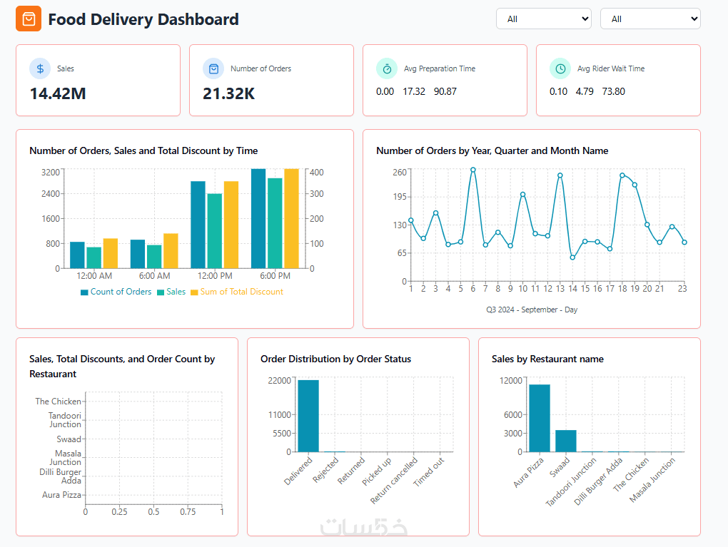The image size is (728, 547).
Task: Open the first All filter dropdown
Action: click(544, 19)
